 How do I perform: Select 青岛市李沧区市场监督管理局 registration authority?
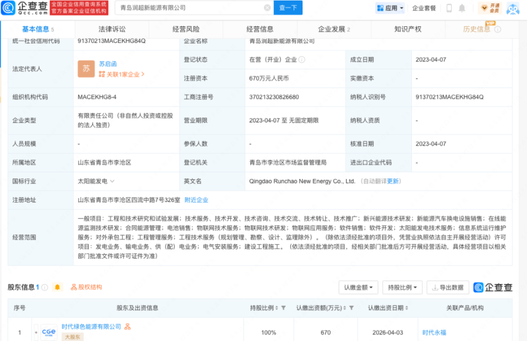point(288,163)
